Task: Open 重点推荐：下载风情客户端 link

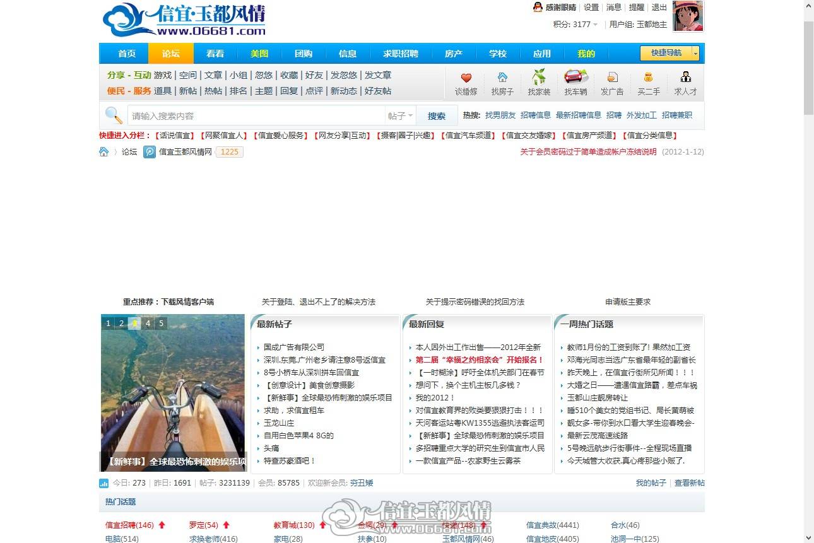Action: point(168,302)
